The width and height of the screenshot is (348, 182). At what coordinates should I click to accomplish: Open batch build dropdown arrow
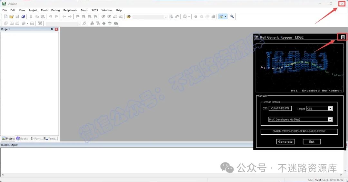27,23
